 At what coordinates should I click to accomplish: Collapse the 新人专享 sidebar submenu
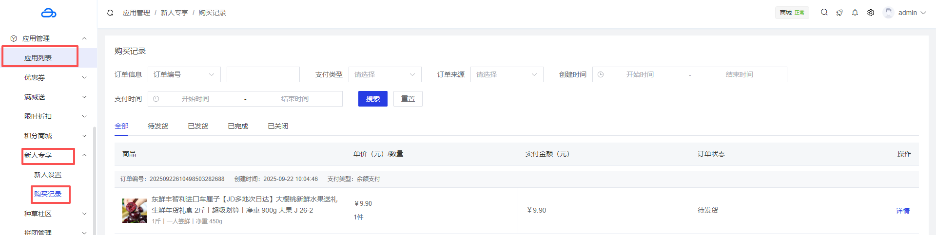[x=84, y=155]
